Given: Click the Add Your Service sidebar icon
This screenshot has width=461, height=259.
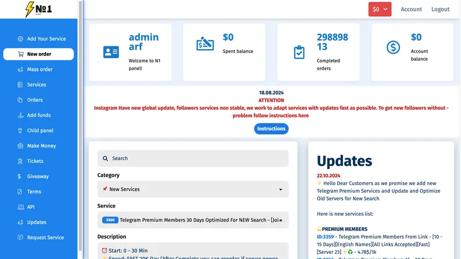Looking at the screenshot, I should 21,39.
